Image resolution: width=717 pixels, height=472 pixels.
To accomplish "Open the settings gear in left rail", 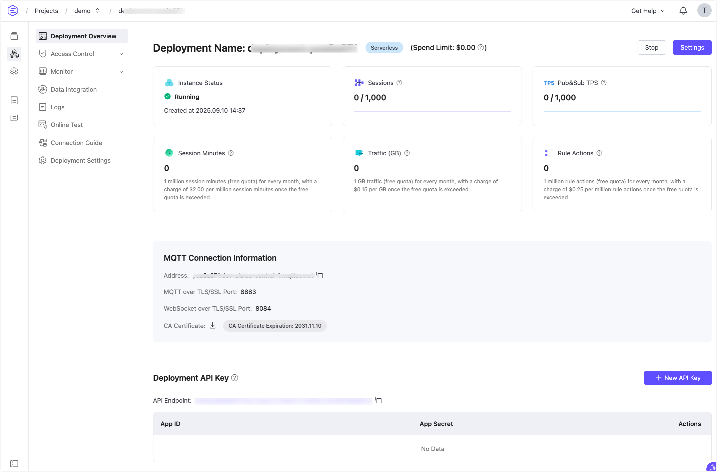I will (x=14, y=71).
